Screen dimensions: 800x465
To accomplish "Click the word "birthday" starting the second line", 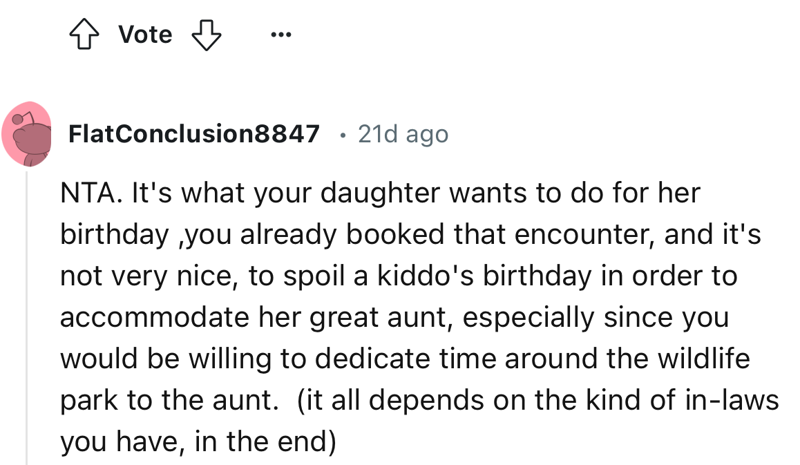I will (x=111, y=235).
